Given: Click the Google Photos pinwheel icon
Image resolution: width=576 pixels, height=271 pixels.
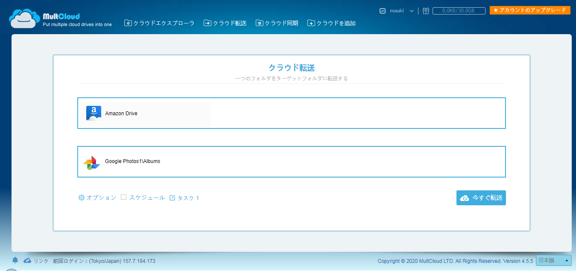Looking at the screenshot, I should (x=91, y=162).
